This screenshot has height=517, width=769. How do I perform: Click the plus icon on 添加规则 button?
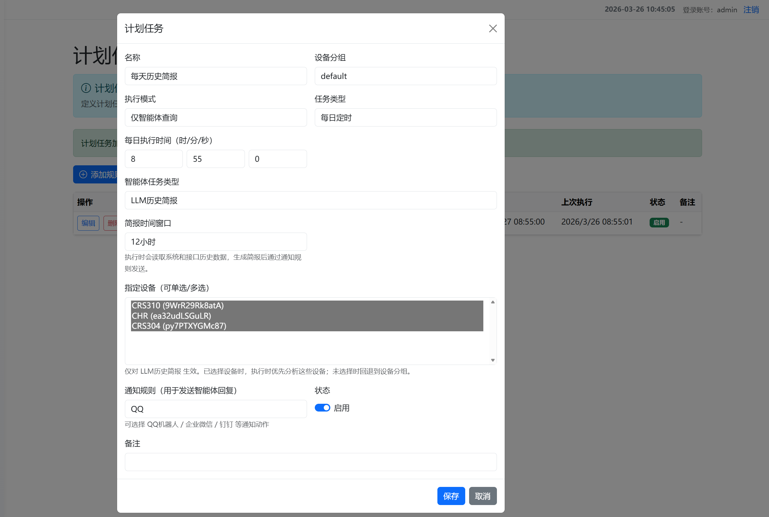[x=83, y=174]
